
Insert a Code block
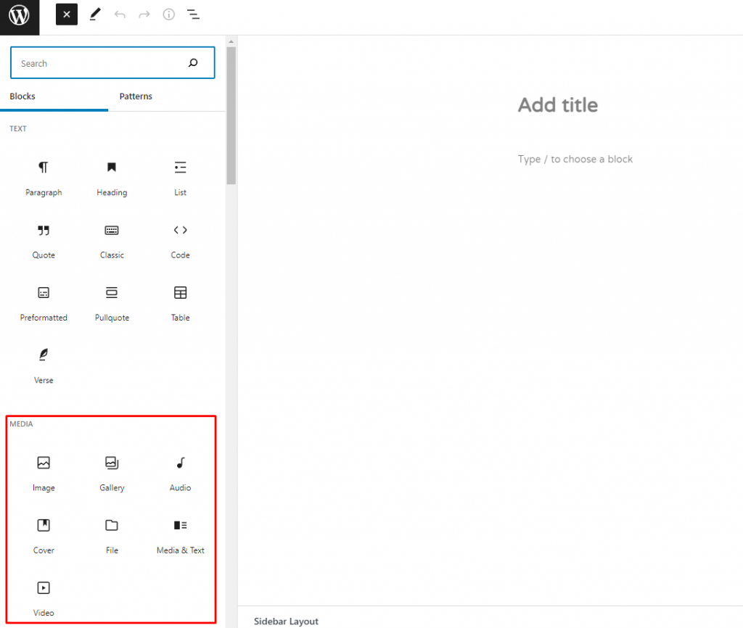click(180, 241)
